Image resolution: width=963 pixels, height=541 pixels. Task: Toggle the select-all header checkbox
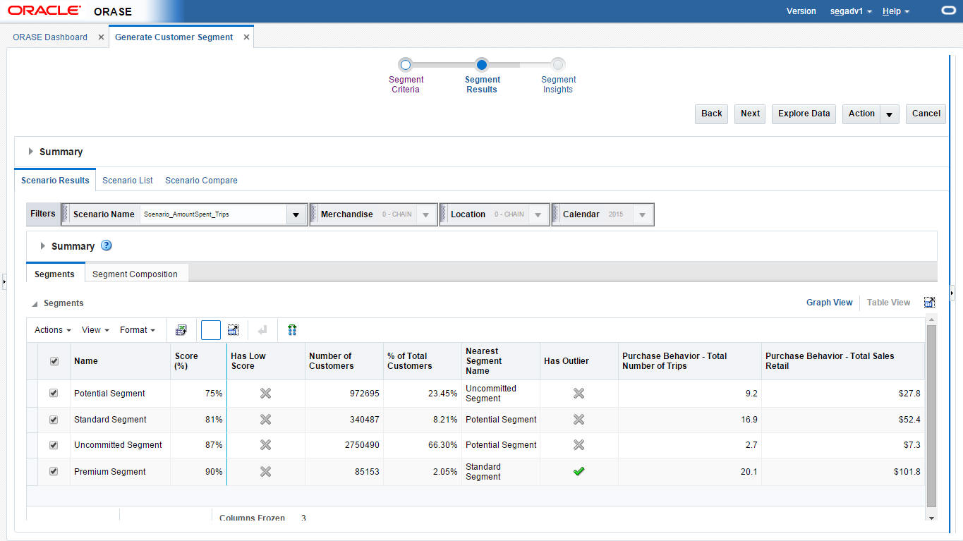(x=54, y=361)
